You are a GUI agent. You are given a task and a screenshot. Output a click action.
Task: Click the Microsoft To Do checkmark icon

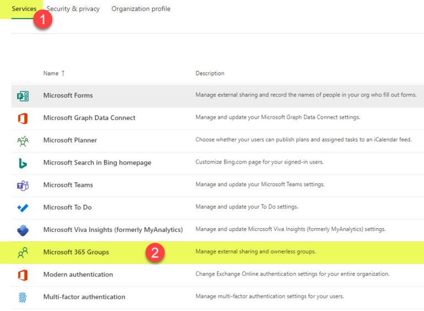point(23,208)
